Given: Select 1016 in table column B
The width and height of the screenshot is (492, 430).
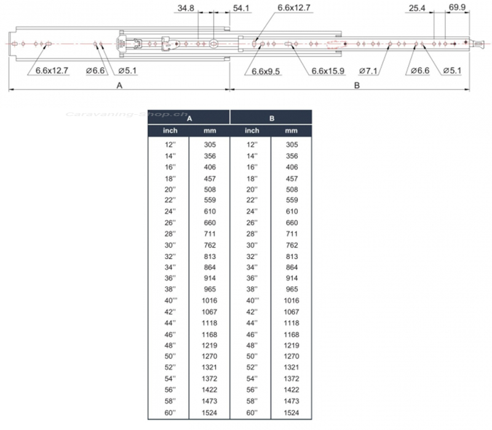Looking at the screenshot, I should [x=292, y=300].
